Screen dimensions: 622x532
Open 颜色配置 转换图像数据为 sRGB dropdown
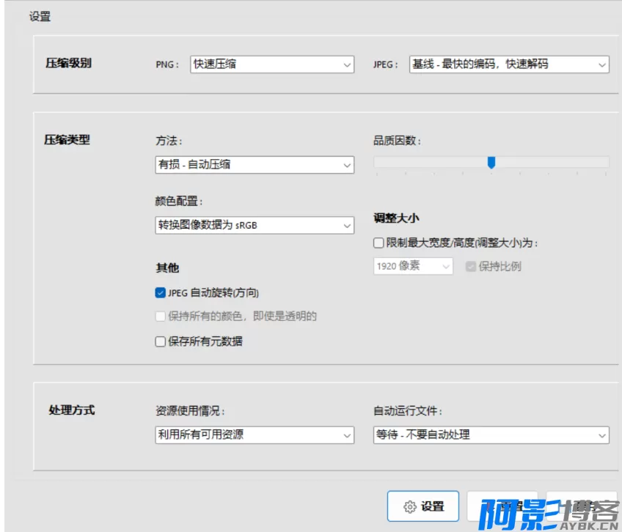click(255, 226)
